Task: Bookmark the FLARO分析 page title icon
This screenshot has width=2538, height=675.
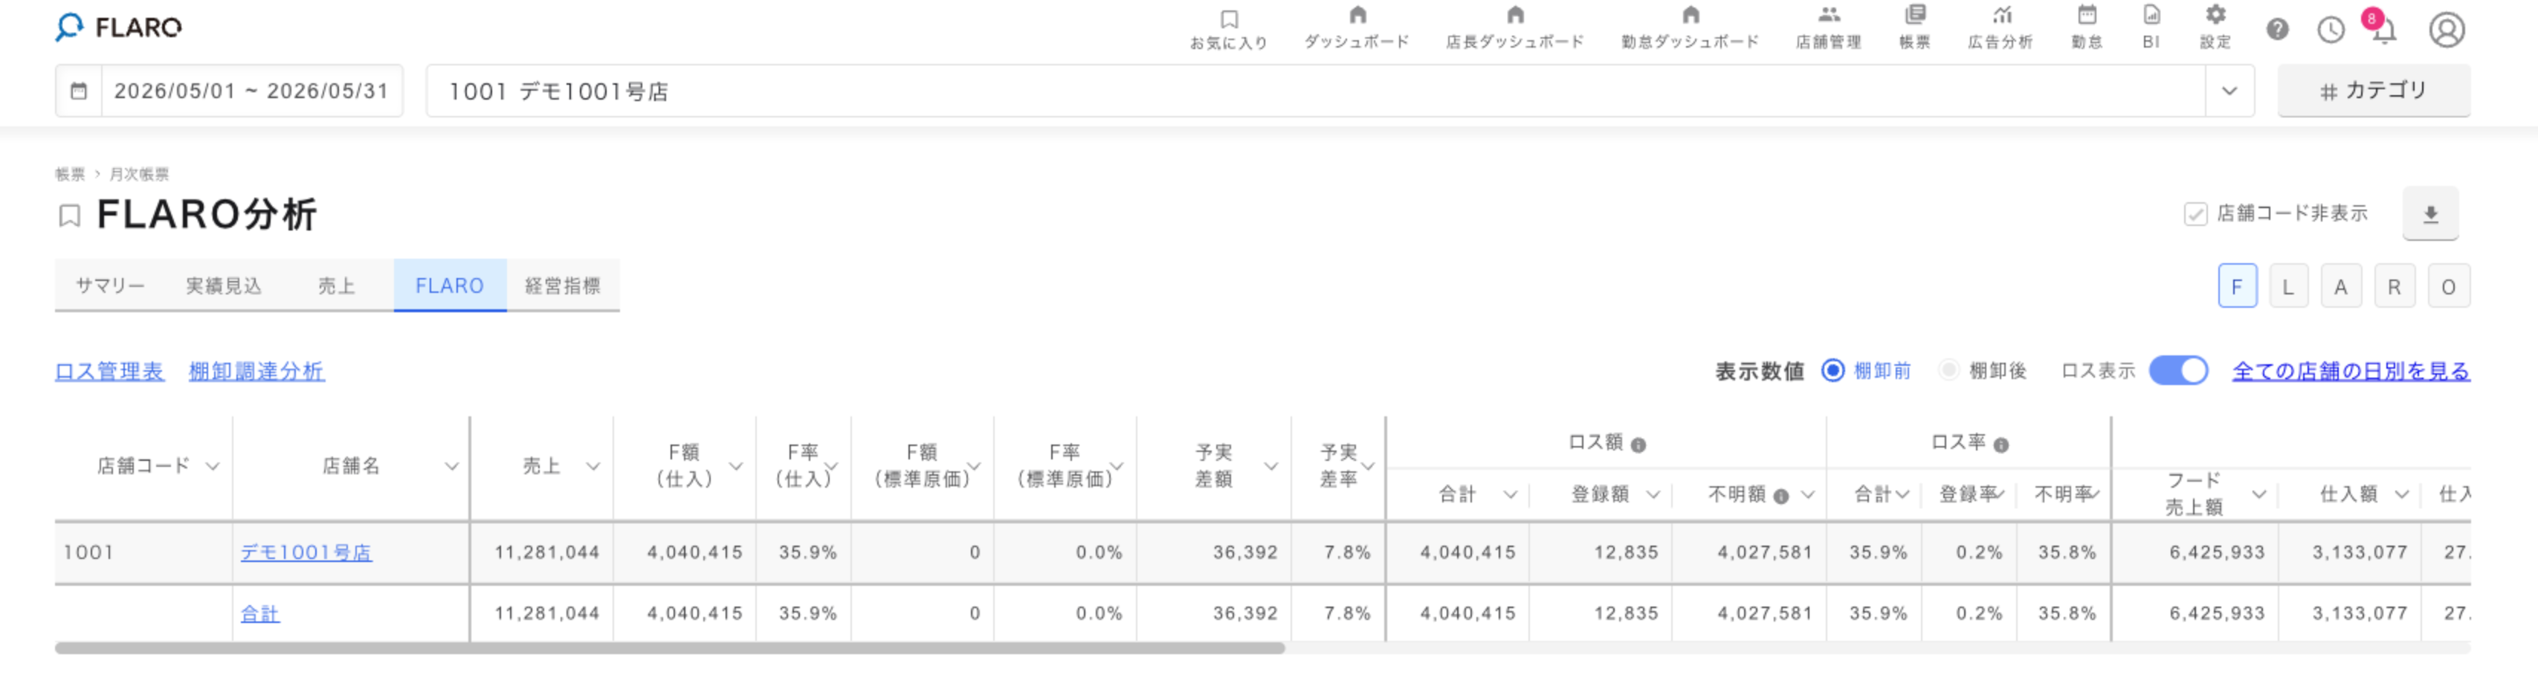Action: click(x=69, y=215)
